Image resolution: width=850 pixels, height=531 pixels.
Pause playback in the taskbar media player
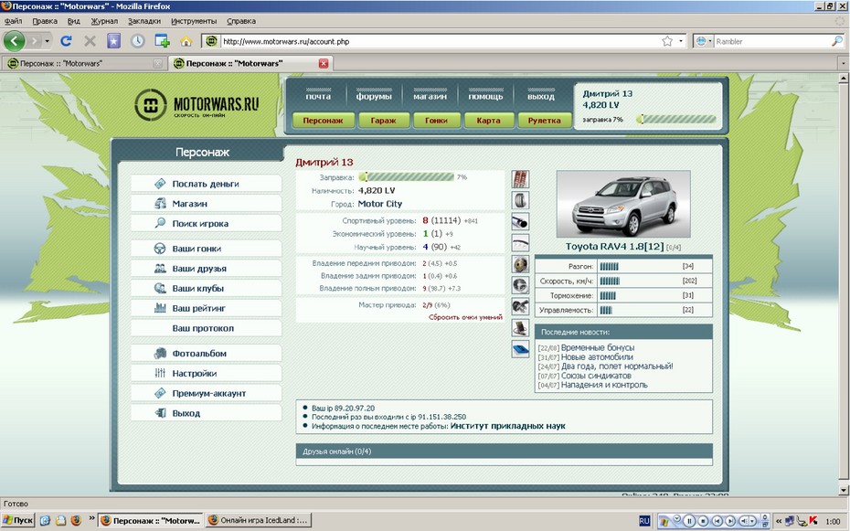click(689, 521)
